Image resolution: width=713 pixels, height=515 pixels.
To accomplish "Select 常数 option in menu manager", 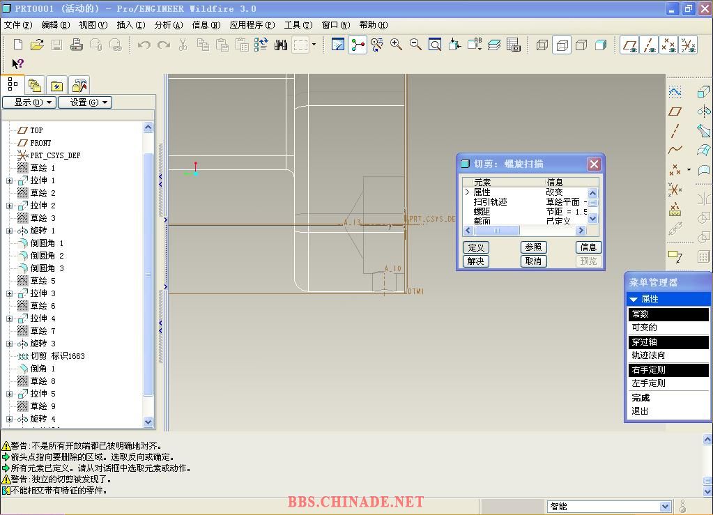I will [668, 314].
